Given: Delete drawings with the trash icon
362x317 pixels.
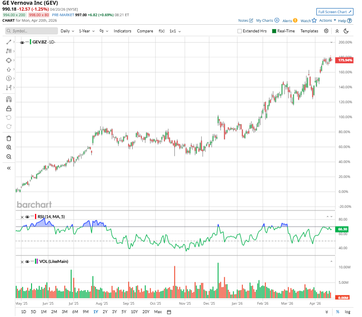Looking at the screenshot, I should [9, 138].
